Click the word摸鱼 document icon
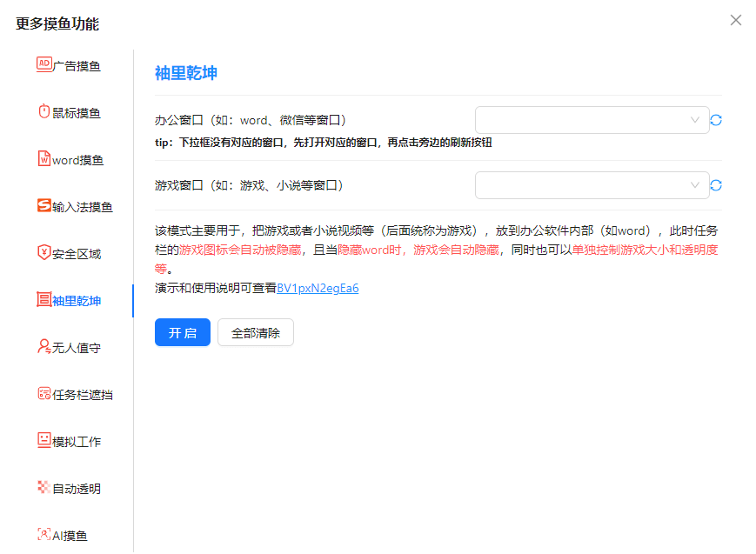This screenshot has width=756, height=554. [44, 158]
